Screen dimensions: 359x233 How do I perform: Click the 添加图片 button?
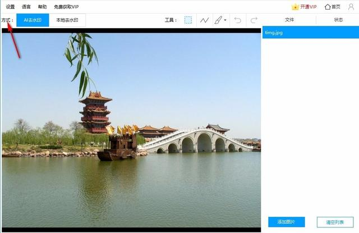tap(286, 222)
